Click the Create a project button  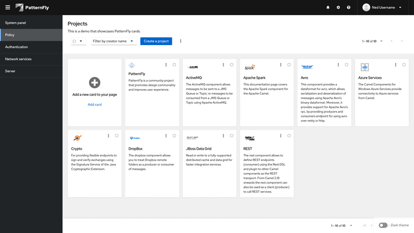(156, 41)
